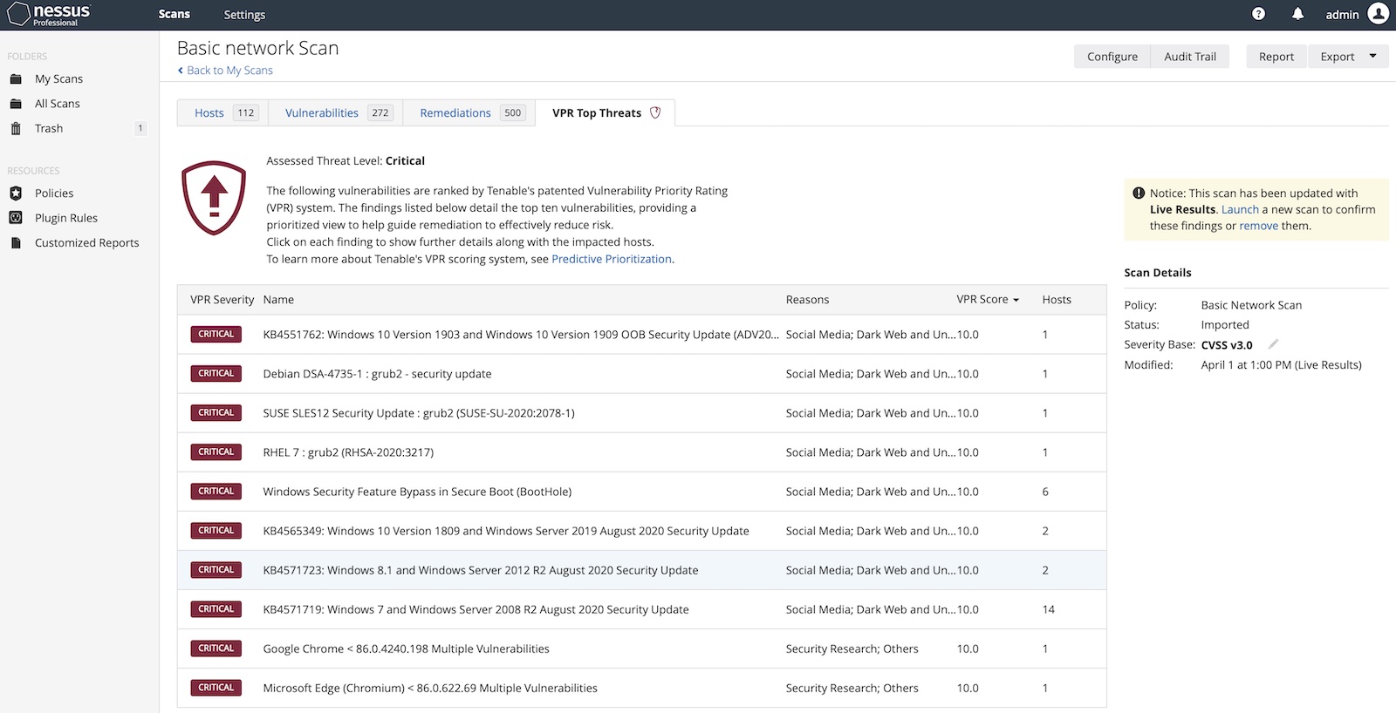The image size is (1396, 713).
Task: Click the Configure button
Action: pos(1112,57)
